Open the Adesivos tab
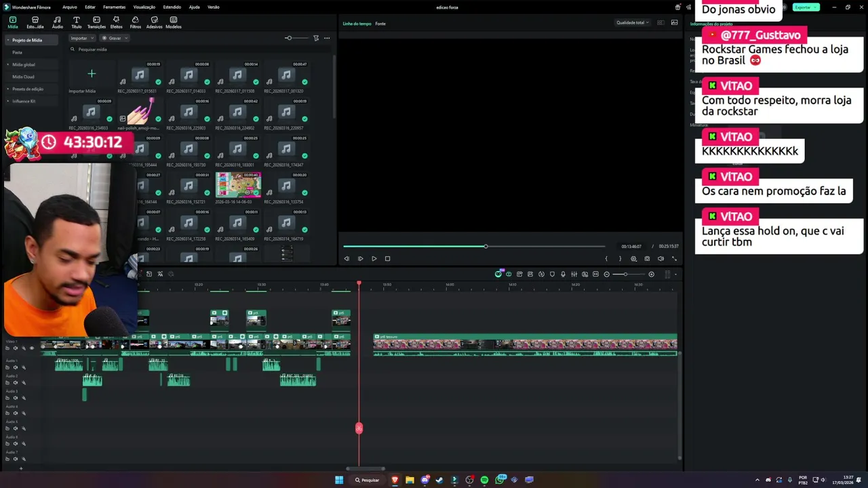868x488 pixels. click(x=154, y=22)
